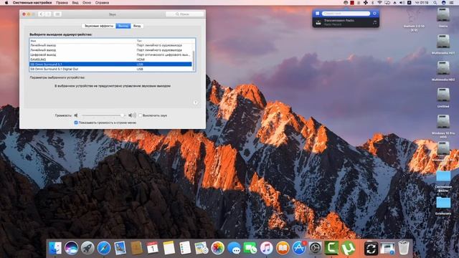Select the Цифровой выход device row
Image resolution: width=459 pixels, height=258 pixels.
[x=111, y=54]
